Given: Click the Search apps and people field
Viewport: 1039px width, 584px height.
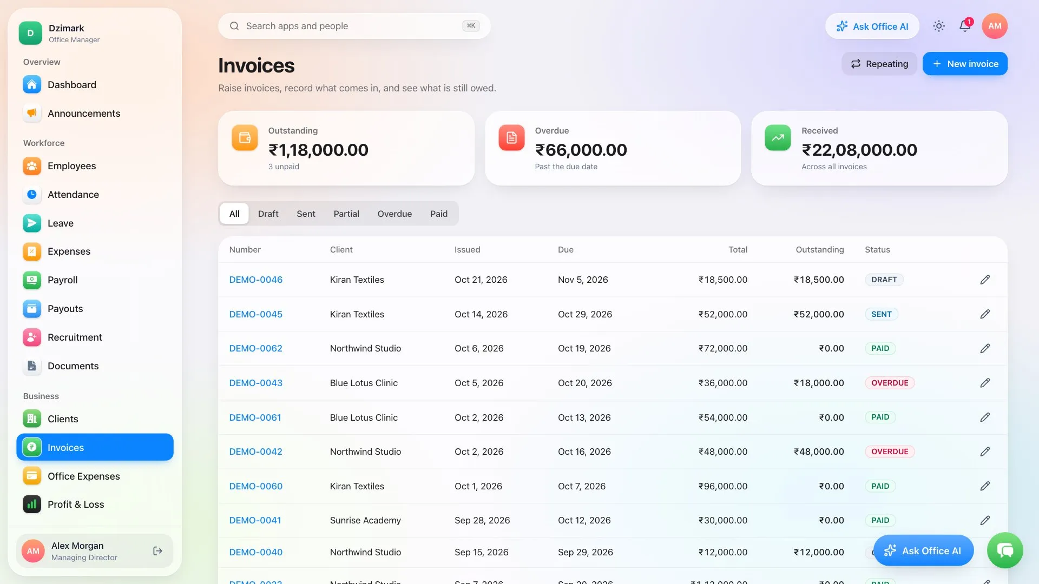Looking at the screenshot, I should (x=354, y=26).
